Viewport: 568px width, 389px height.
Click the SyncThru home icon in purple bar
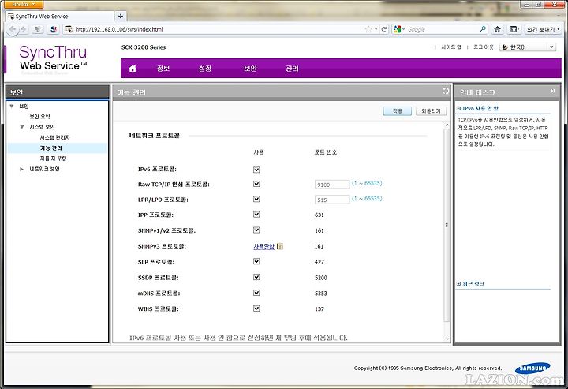point(133,69)
